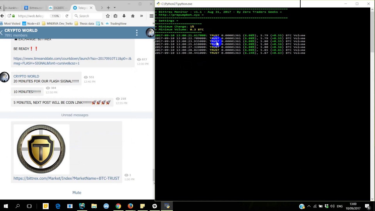Open Windows taskbar search
Viewport: 375px width, 211px height.
pyautogui.click(x=18, y=206)
